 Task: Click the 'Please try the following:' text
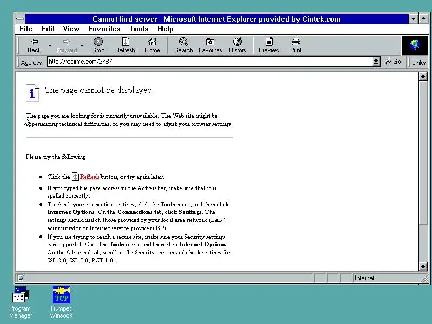(56, 157)
